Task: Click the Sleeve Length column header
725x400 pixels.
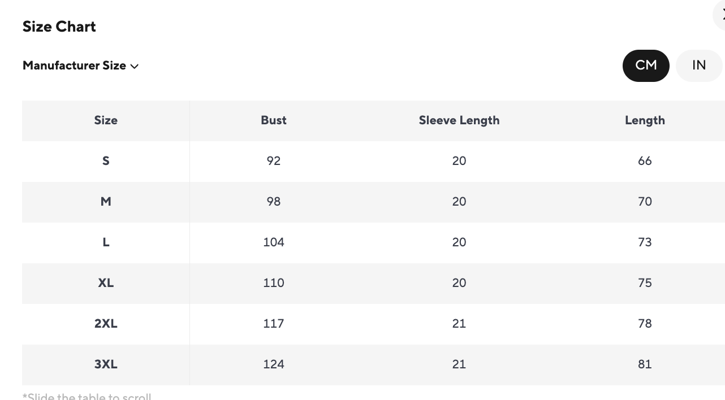Action: point(459,120)
